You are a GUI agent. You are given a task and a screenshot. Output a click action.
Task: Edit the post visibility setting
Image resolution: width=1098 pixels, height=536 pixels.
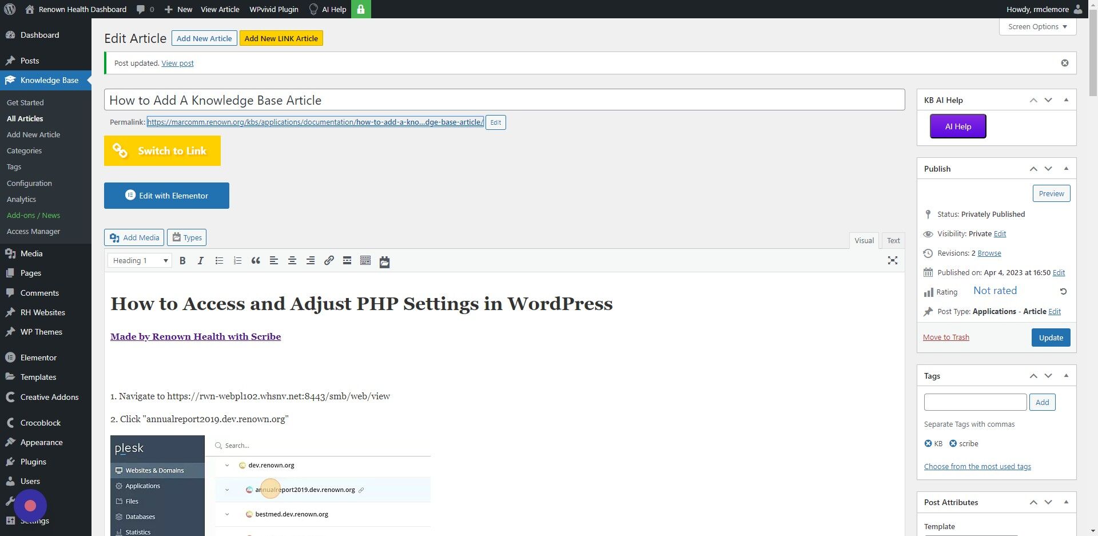(x=1000, y=234)
